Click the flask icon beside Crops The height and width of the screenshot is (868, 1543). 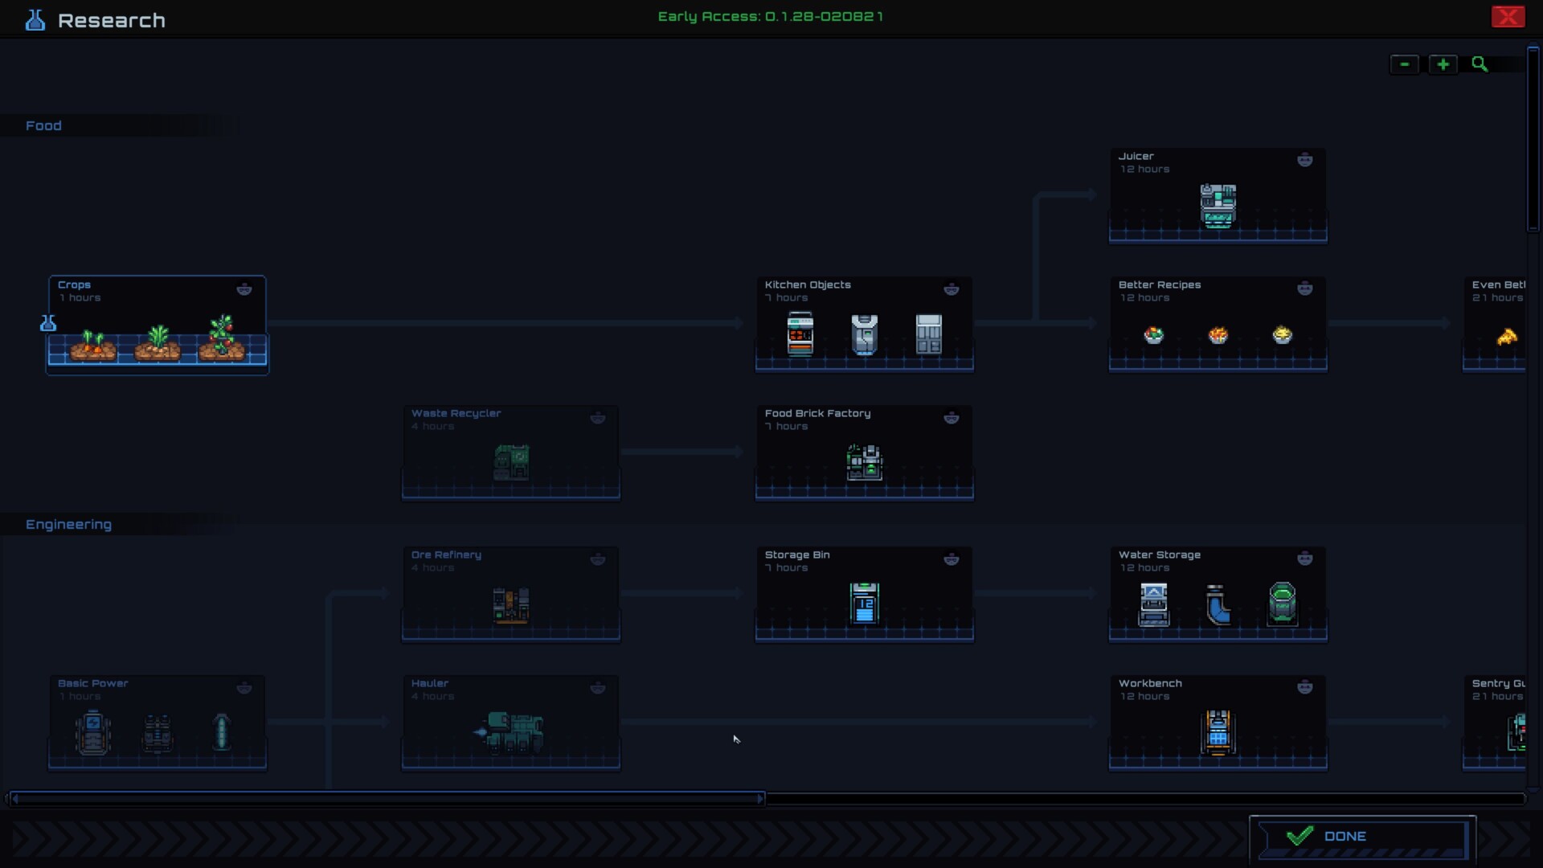click(48, 323)
